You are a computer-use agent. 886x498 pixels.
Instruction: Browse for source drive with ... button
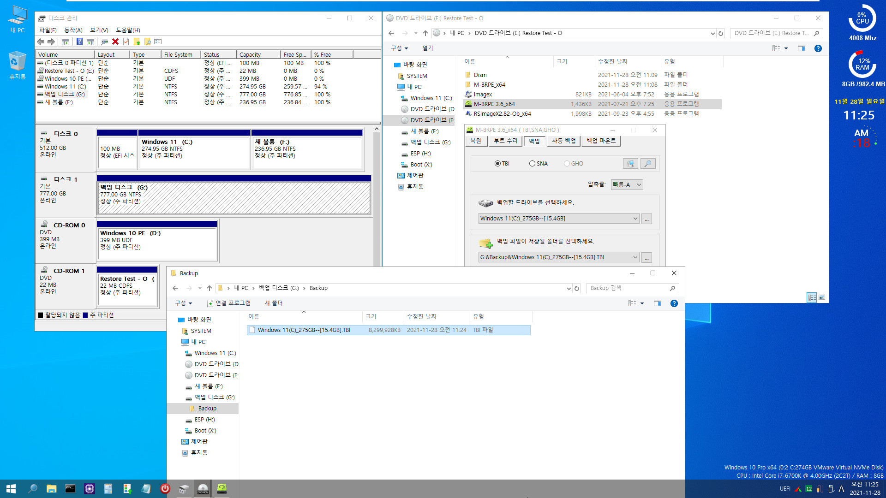(x=647, y=219)
